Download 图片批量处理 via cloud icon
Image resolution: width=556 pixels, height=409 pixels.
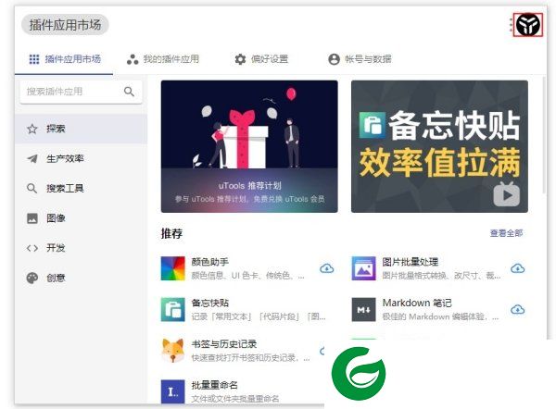click(518, 268)
